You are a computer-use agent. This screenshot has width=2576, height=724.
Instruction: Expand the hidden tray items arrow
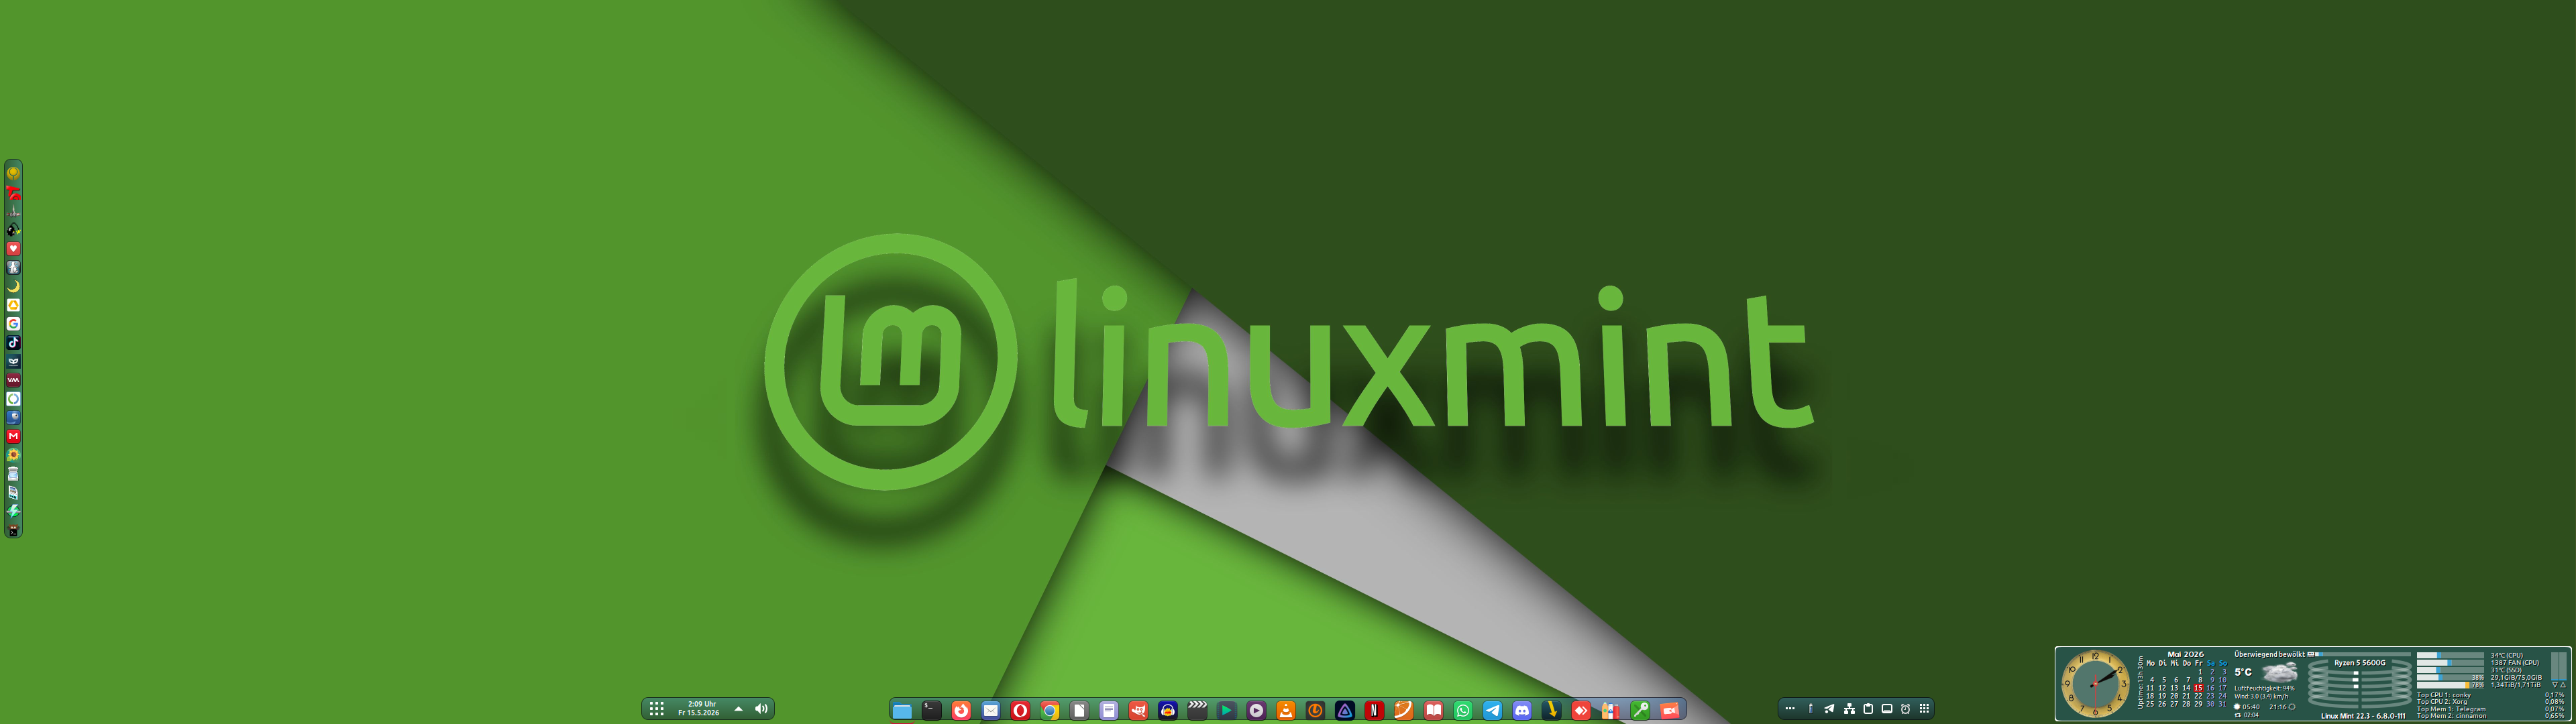738,709
